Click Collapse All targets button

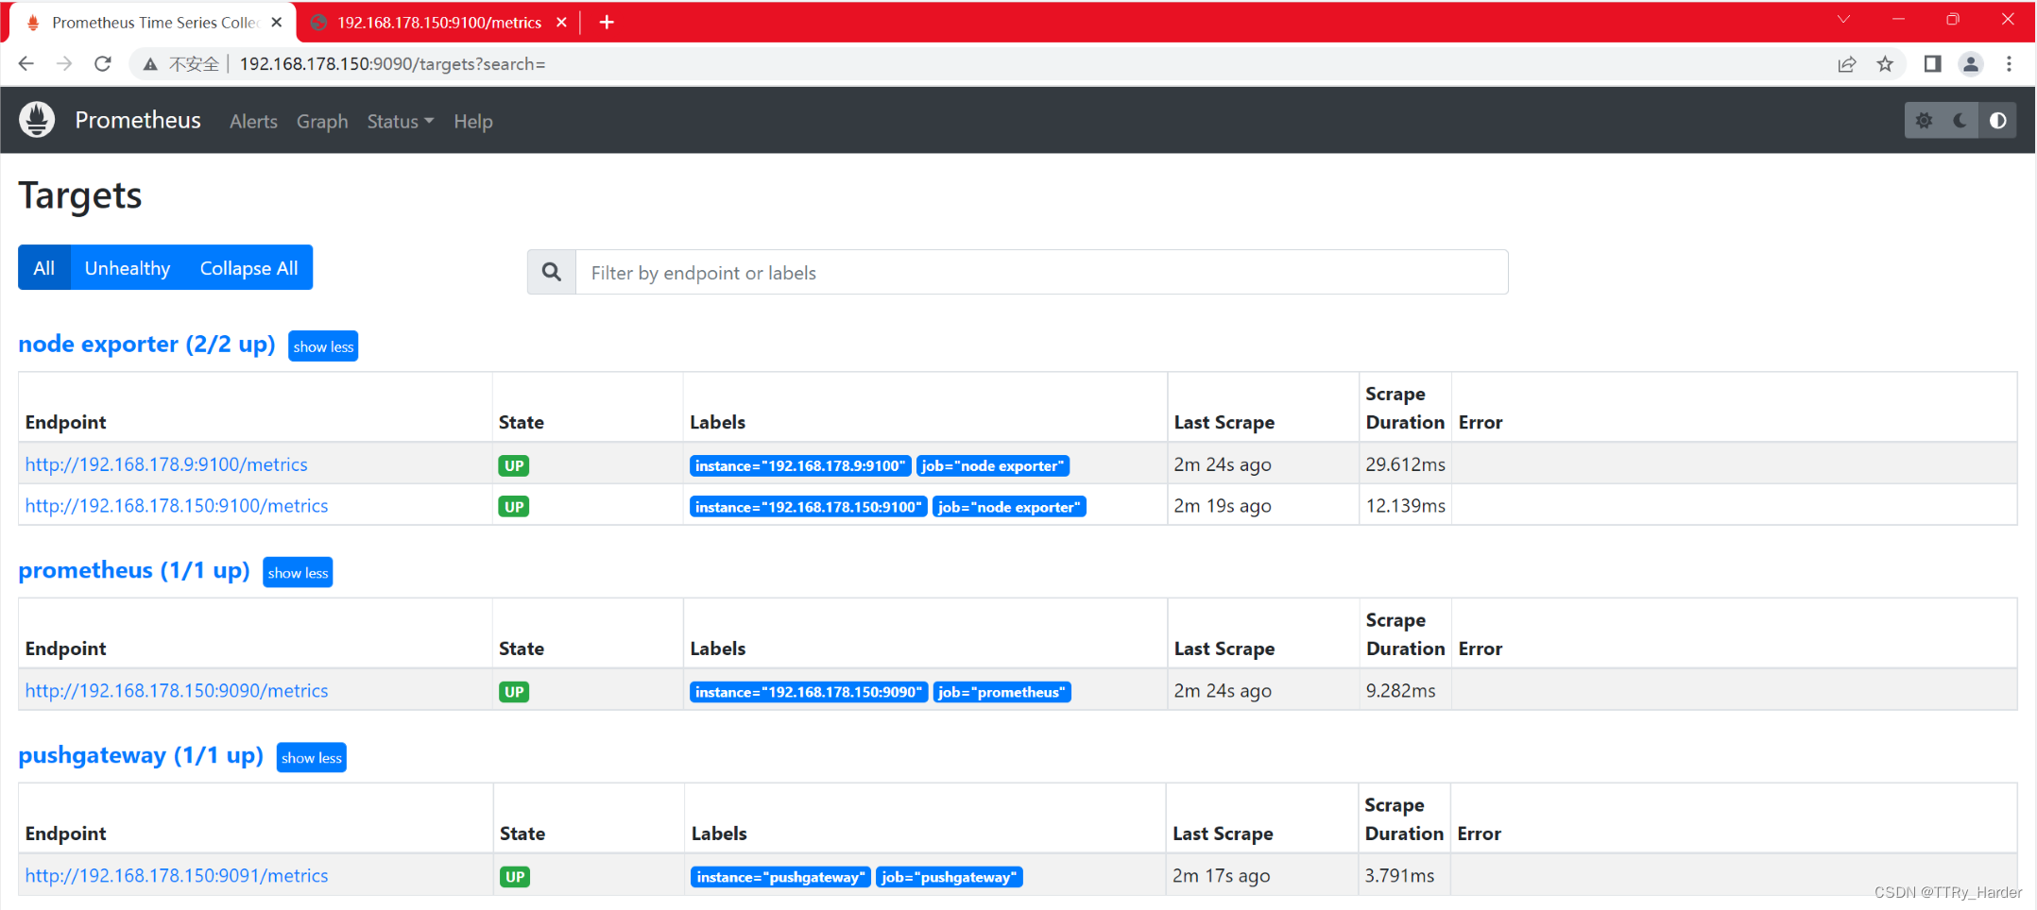(249, 268)
